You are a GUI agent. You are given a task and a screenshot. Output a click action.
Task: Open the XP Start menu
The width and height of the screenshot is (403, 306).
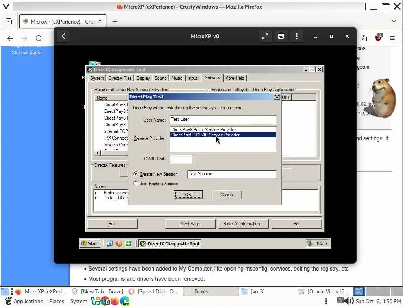click(x=90, y=243)
